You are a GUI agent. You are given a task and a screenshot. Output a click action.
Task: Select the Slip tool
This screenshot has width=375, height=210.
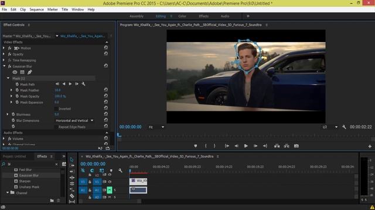[71, 201]
